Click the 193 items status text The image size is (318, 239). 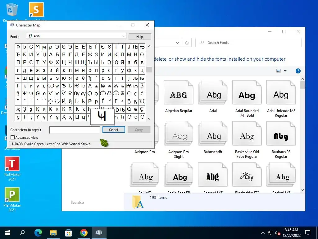click(158, 198)
